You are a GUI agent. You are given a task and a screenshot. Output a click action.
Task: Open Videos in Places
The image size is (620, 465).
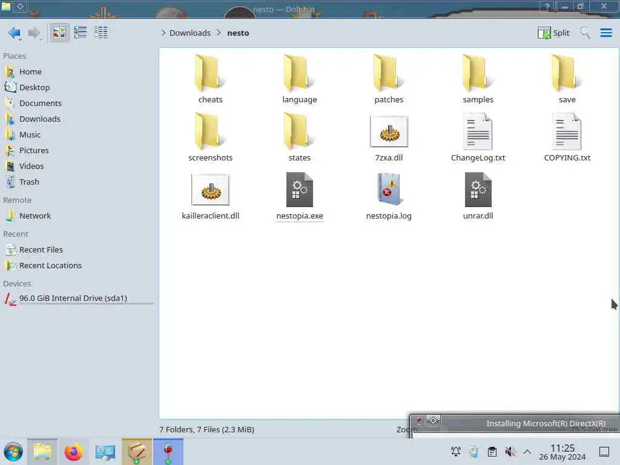[x=77, y=167]
